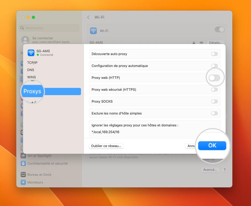Screen dimensions: 251x206
Task: Click the Ignorer les réglages proxy label
Action: click(x=135, y=125)
